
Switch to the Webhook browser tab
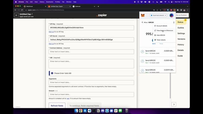[x=35, y=6]
